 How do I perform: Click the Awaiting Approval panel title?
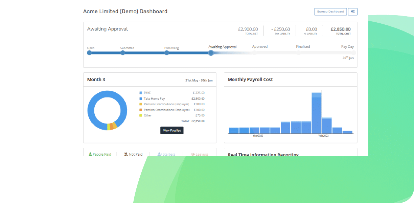[x=108, y=29]
